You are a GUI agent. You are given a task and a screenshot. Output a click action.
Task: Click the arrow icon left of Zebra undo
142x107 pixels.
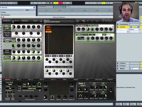point(78,21)
